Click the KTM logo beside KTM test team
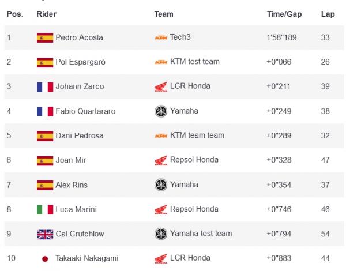 pyautogui.click(x=161, y=62)
